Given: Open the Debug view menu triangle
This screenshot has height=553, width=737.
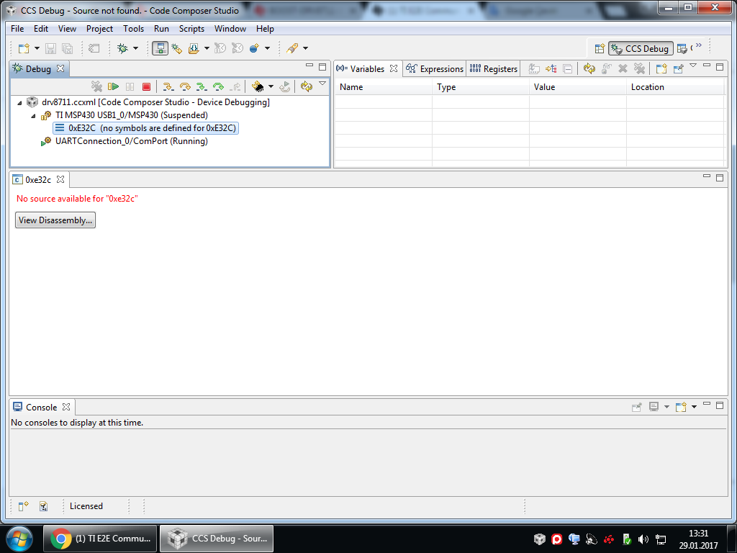Looking at the screenshot, I should click(322, 84).
